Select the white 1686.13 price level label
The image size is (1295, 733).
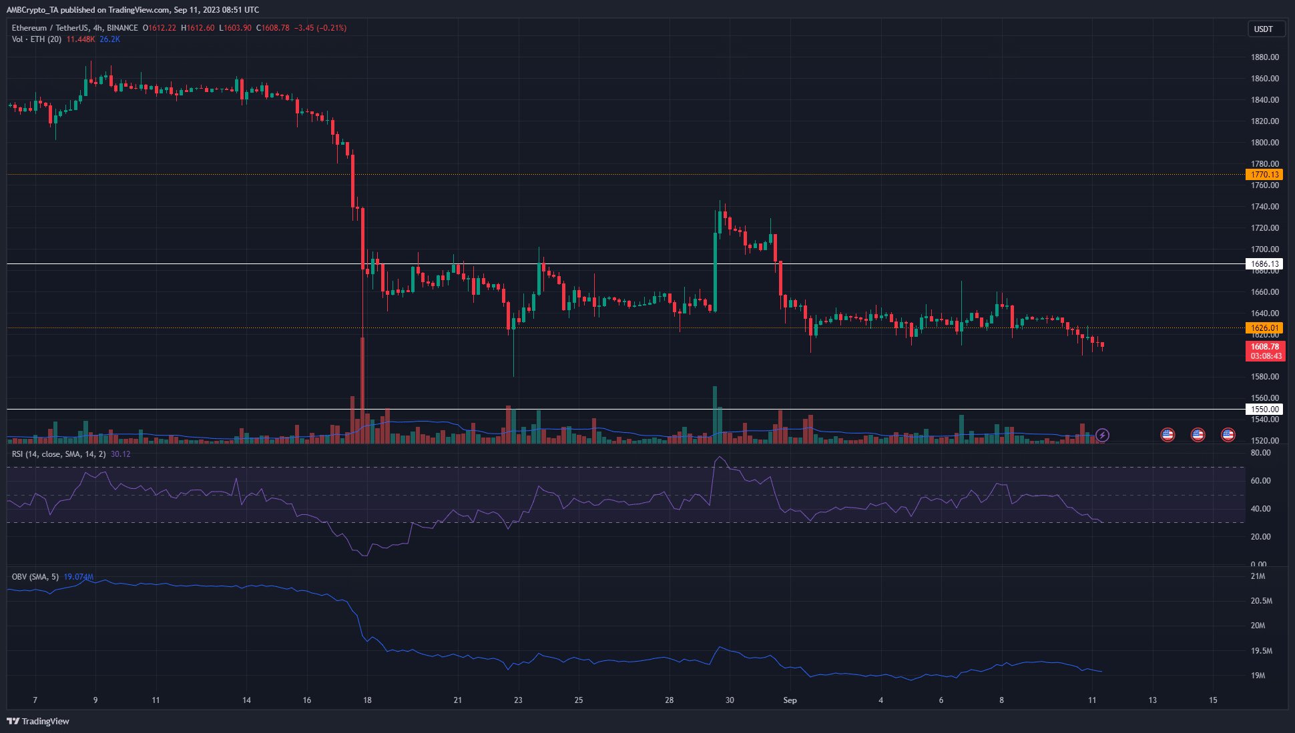(x=1264, y=264)
